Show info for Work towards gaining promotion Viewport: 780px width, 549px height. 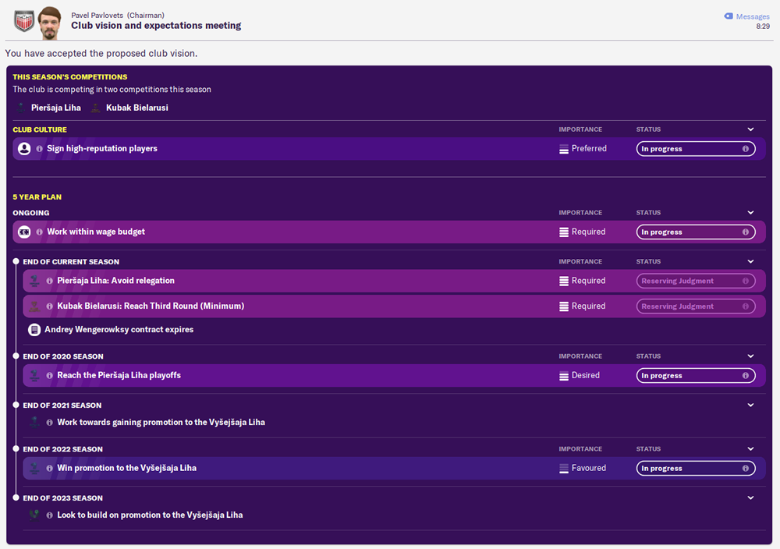[49, 422]
